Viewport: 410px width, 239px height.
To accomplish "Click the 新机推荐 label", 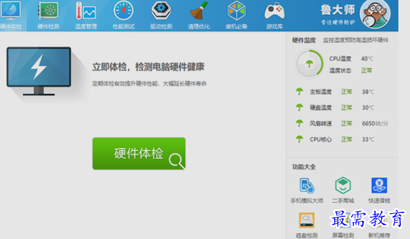I will coord(379,235).
